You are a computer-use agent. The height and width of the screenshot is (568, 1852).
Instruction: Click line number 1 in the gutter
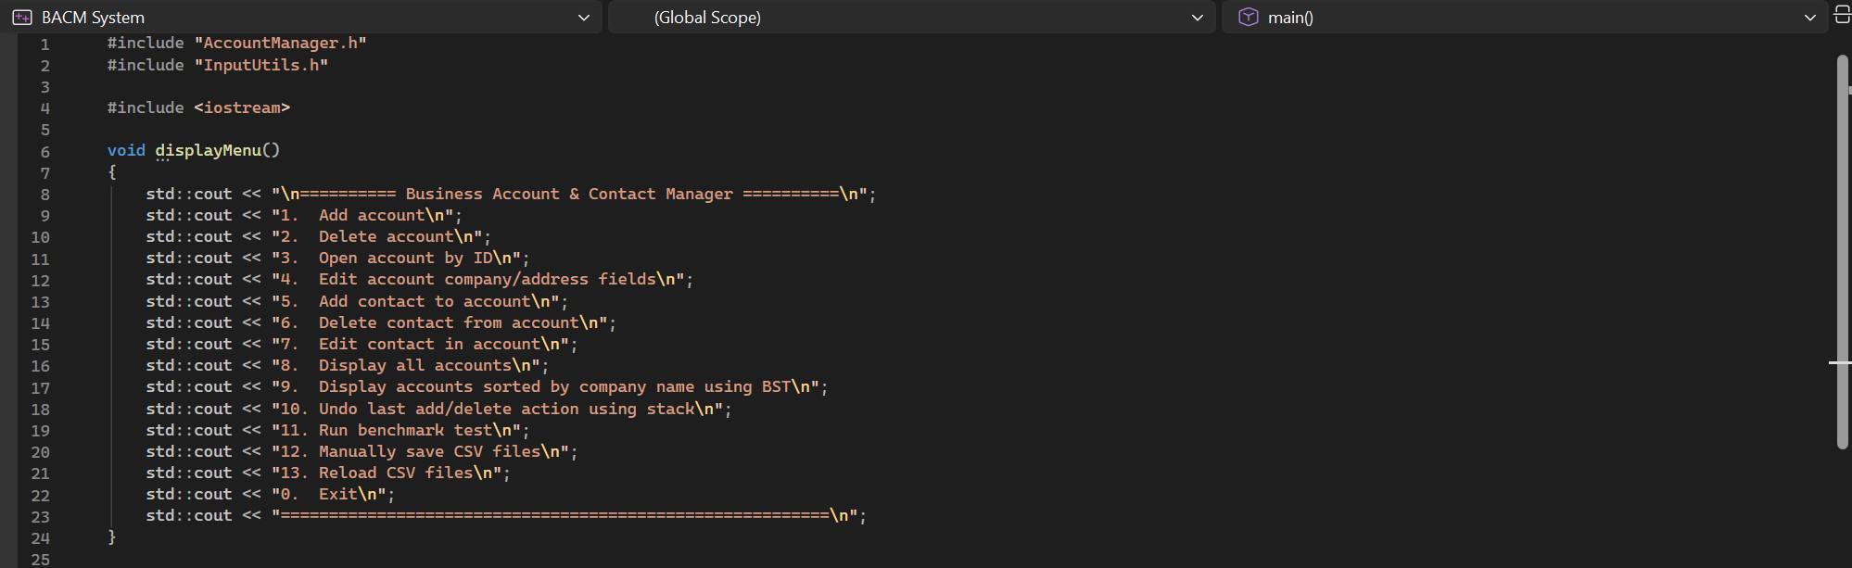[44, 44]
